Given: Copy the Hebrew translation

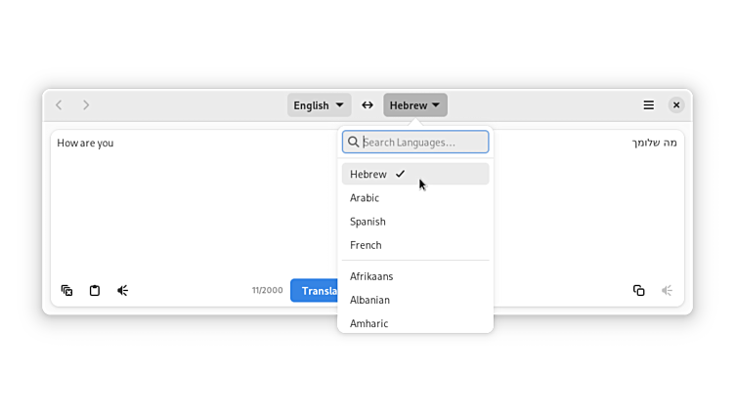Looking at the screenshot, I should click(638, 290).
